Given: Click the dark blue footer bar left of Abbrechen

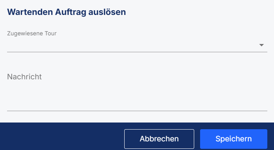Looking at the screenshot, I should [62, 136].
